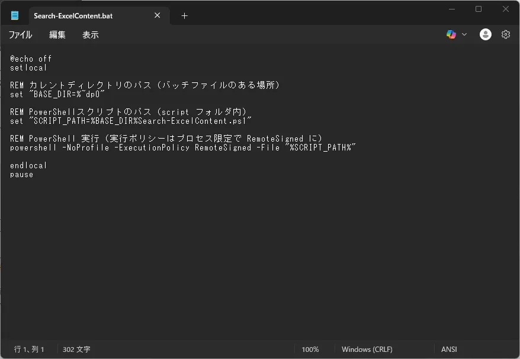Add a new tab with plus button

pyautogui.click(x=184, y=15)
